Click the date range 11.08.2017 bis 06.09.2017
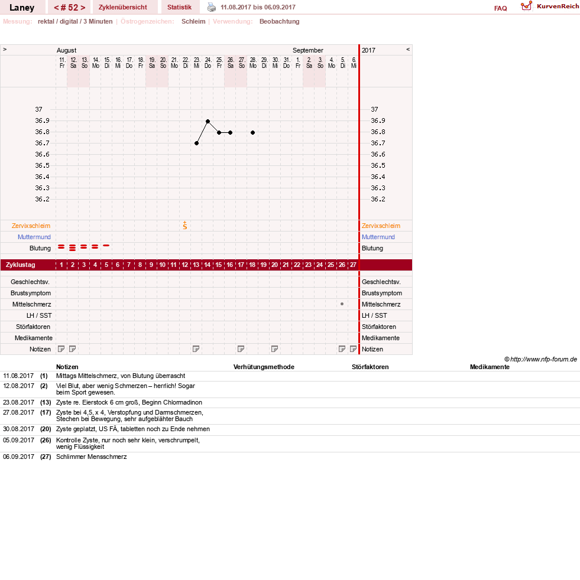Screen dimensions: 580x580 (x=258, y=7)
